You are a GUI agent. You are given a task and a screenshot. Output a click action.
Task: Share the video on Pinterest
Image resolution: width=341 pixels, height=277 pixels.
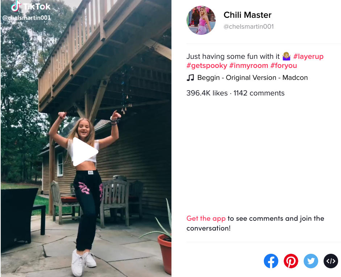click(x=291, y=261)
